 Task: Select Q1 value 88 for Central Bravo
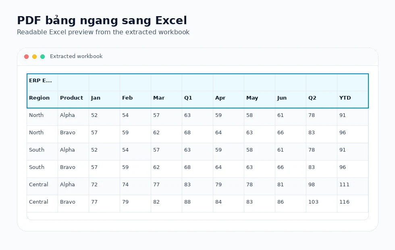pyautogui.click(x=187, y=202)
